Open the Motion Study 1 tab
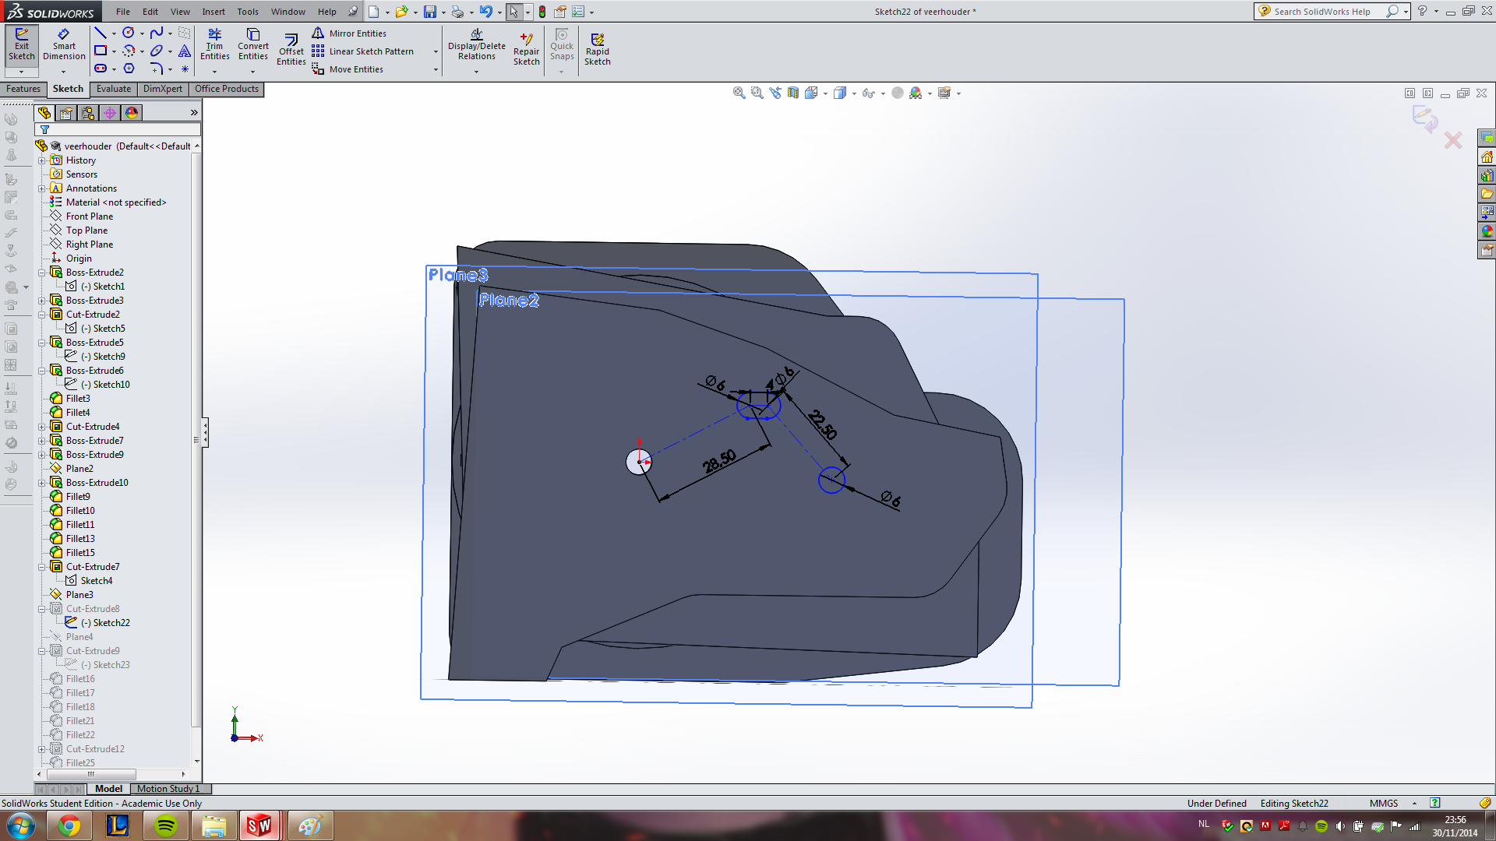Viewport: 1496px width, 841px height. (168, 789)
